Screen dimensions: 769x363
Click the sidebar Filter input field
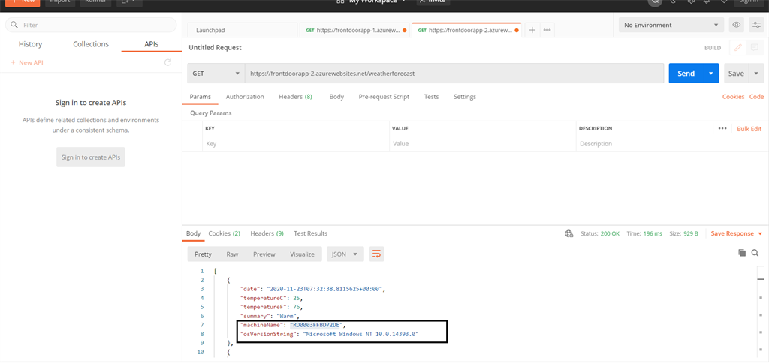91,25
